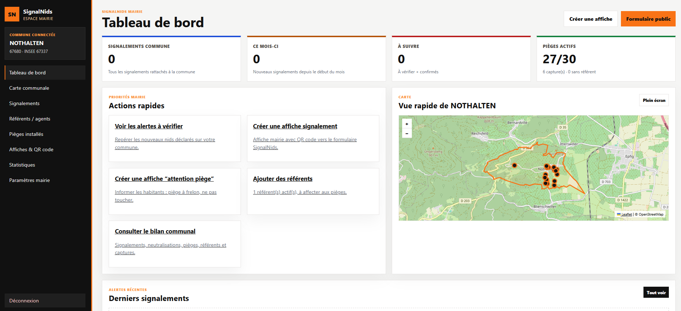Open Affiches & QR code page

(45, 149)
